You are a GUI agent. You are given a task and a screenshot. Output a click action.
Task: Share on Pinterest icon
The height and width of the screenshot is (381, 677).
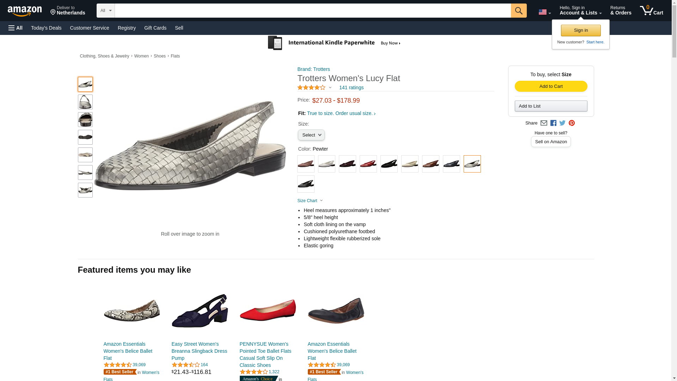(x=572, y=123)
